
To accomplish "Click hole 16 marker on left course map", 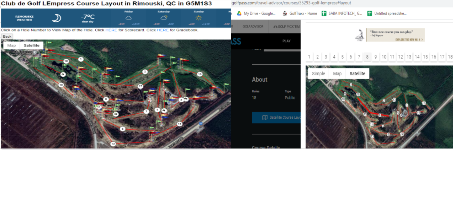I will (x=200, y=74).
